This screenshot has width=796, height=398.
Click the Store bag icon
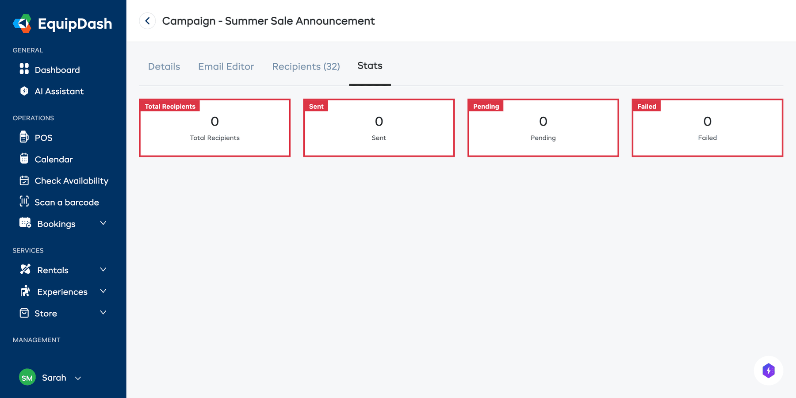point(24,313)
